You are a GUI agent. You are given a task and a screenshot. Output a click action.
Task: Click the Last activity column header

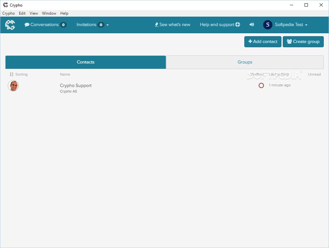coord(279,74)
